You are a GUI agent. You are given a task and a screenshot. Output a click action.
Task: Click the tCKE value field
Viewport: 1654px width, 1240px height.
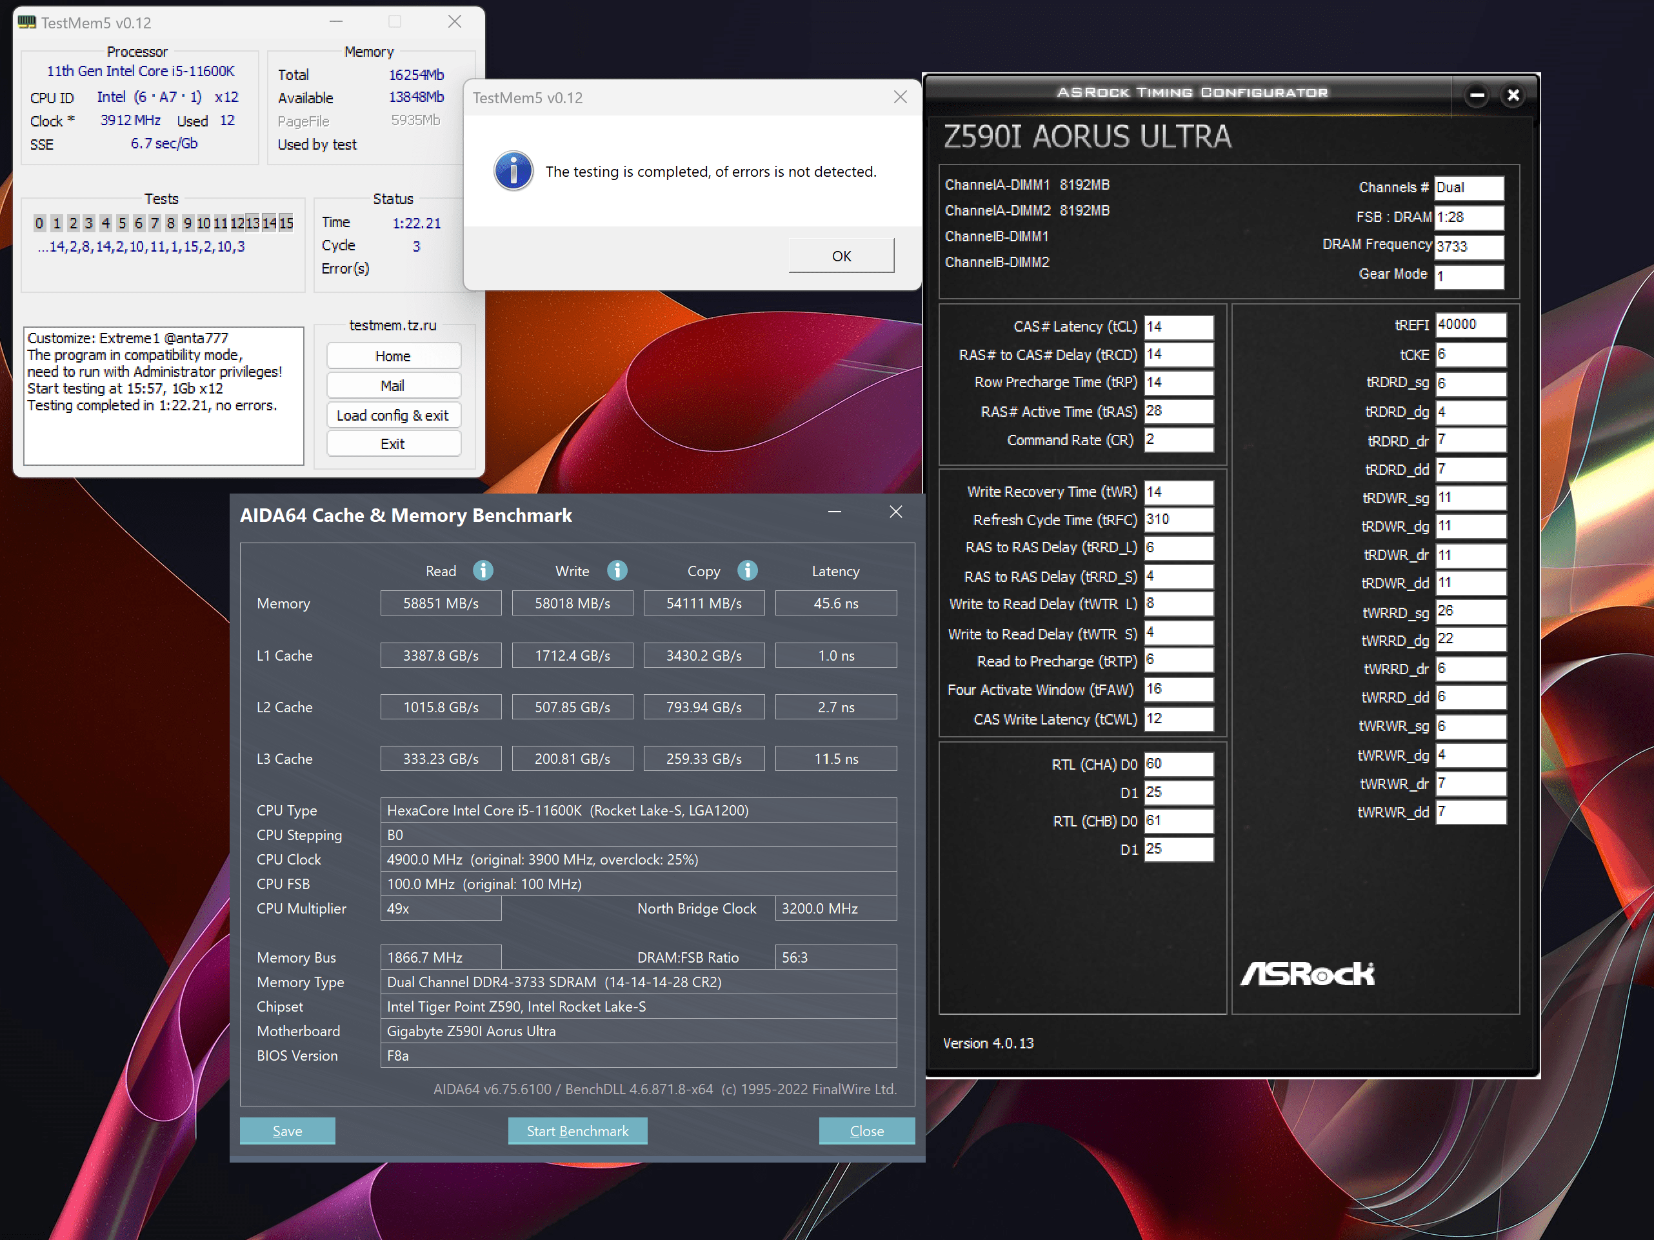[1470, 354]
